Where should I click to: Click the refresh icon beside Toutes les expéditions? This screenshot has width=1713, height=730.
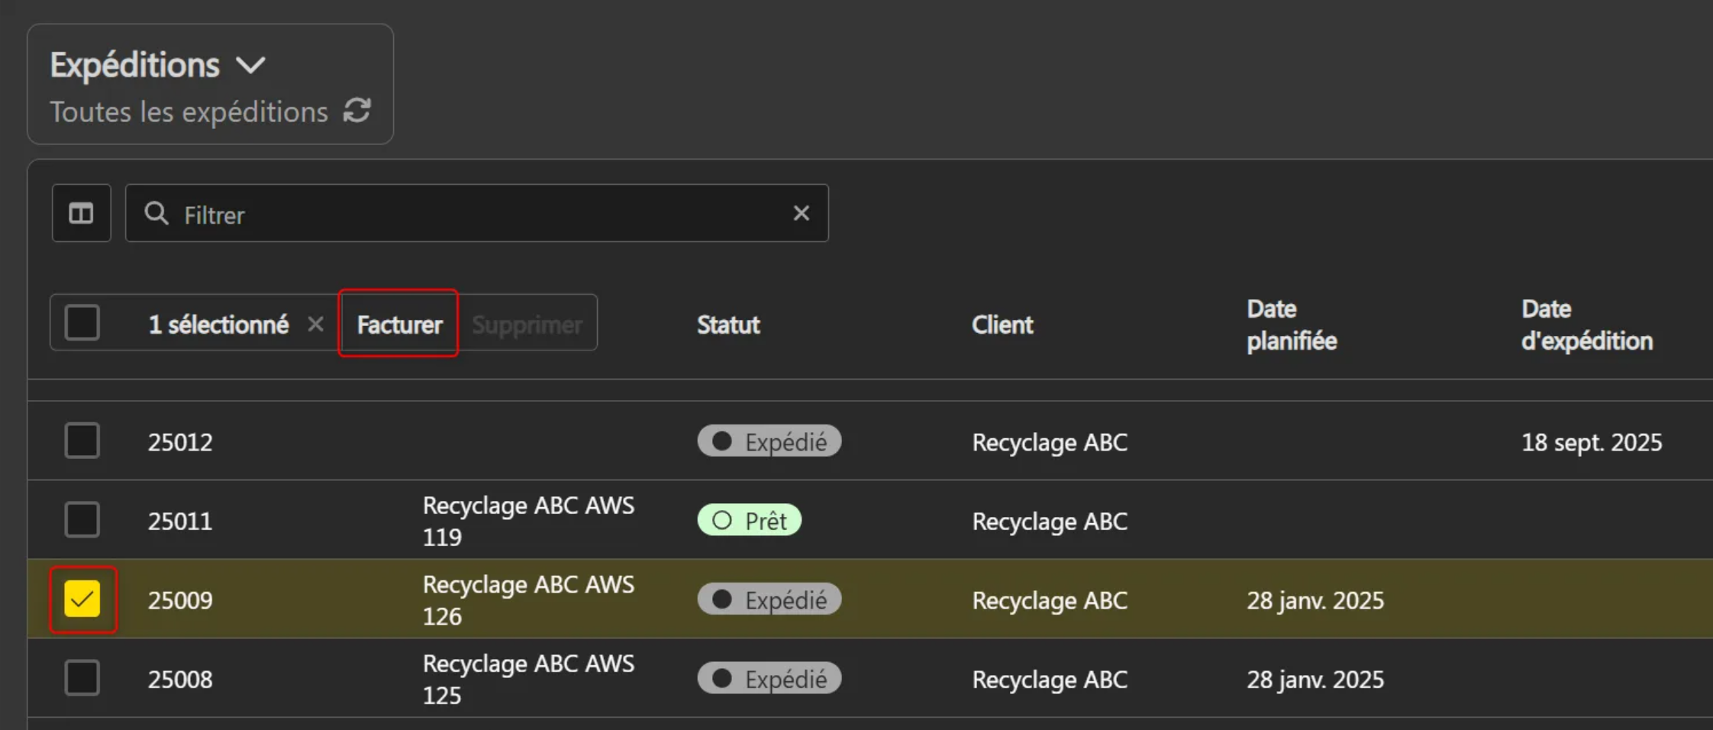[x=356, y=111]
